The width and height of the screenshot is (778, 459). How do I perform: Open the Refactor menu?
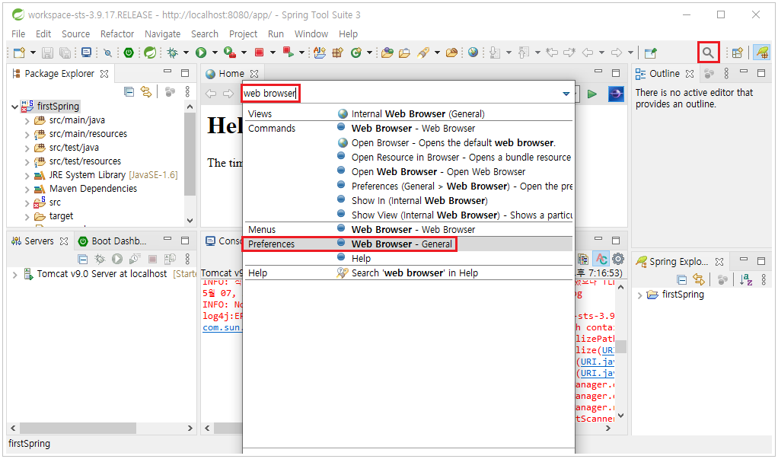[117, 33]
